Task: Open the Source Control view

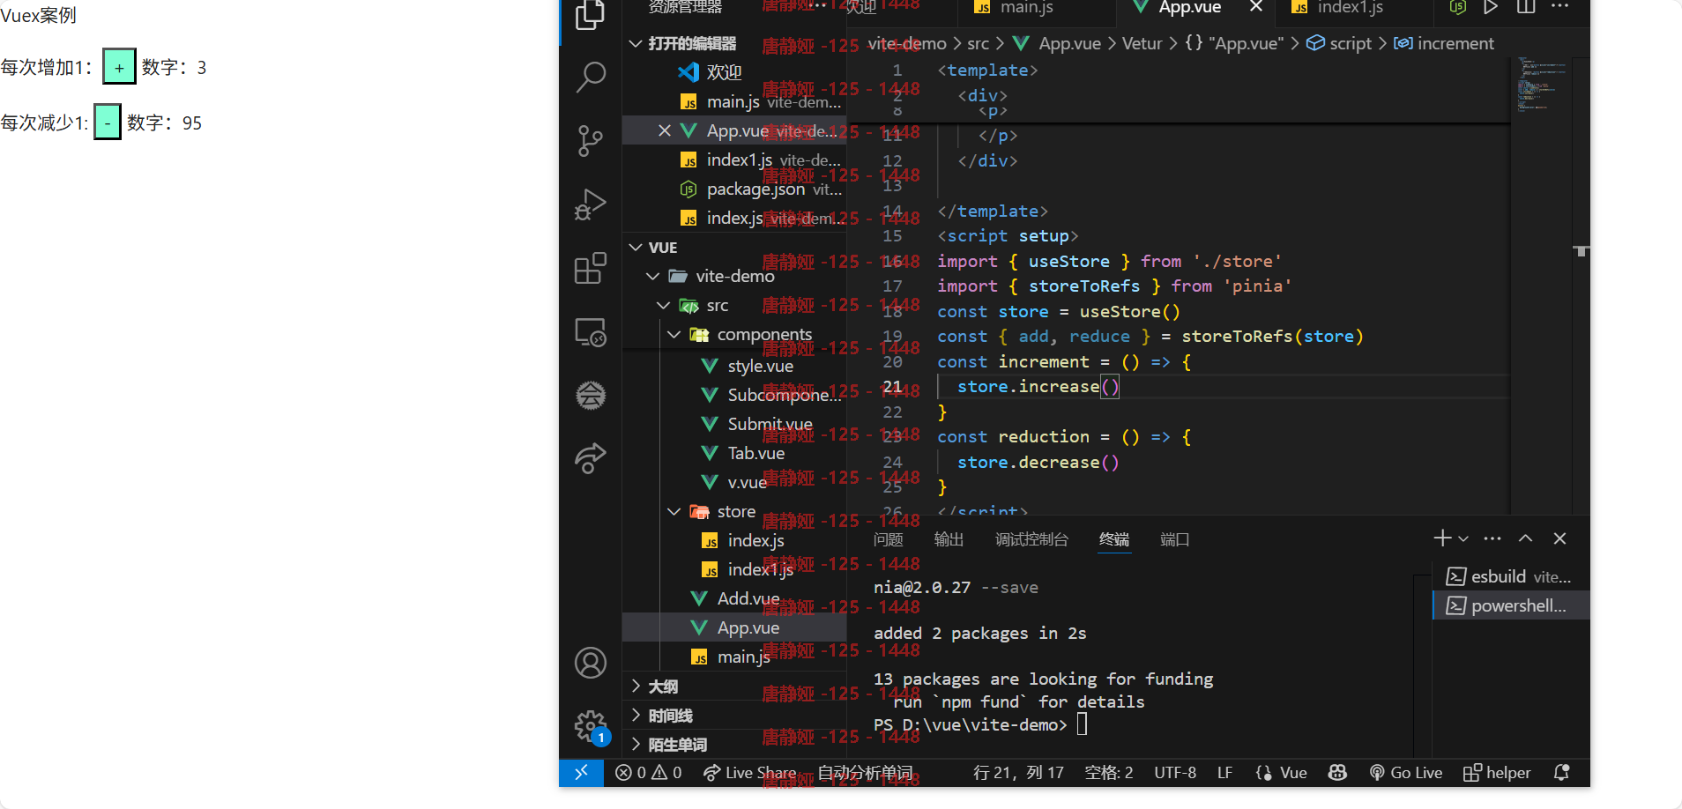Action: [590, 141]
